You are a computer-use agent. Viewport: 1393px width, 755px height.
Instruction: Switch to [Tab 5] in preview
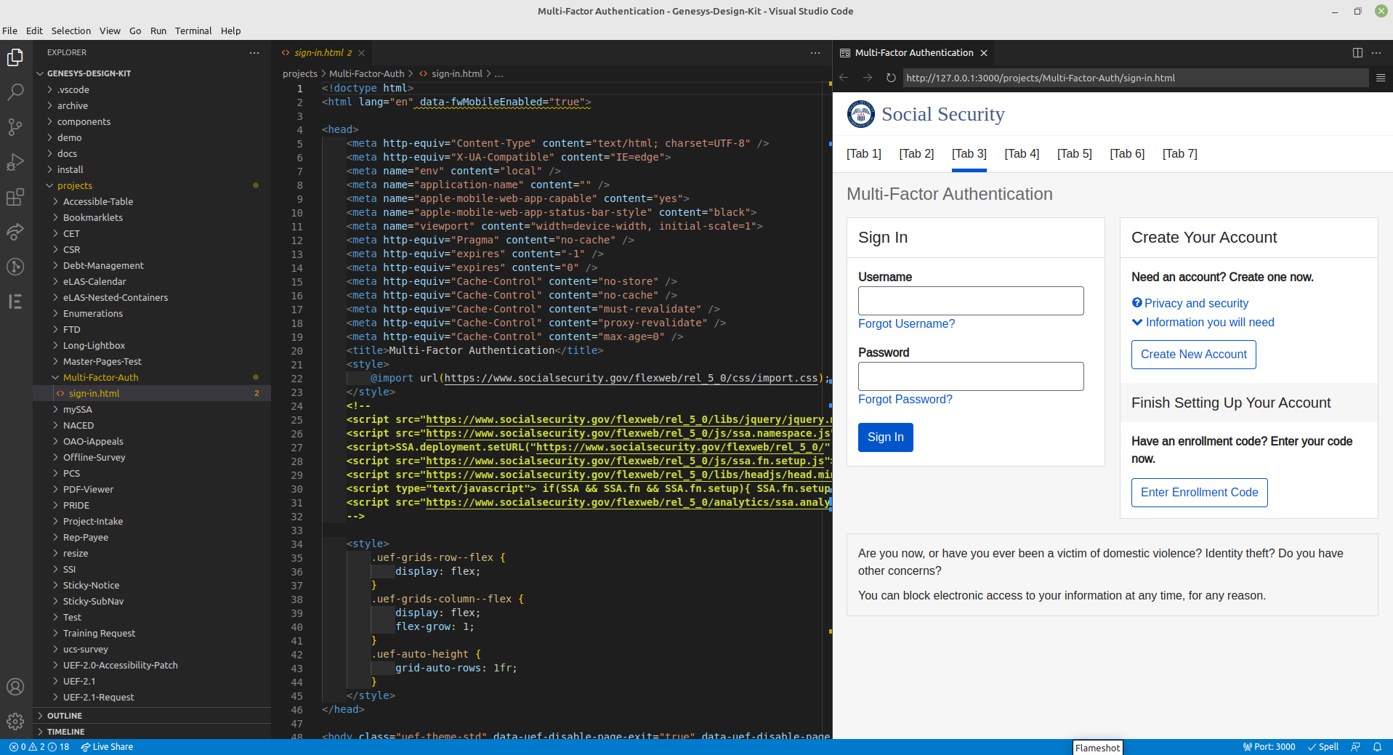tap(1074, 154)
